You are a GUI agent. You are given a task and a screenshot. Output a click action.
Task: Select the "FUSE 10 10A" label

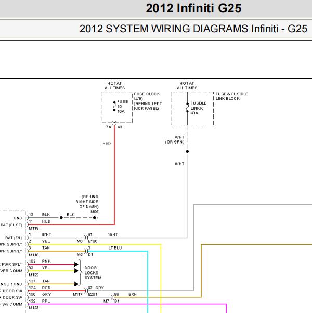click(122, 107)
